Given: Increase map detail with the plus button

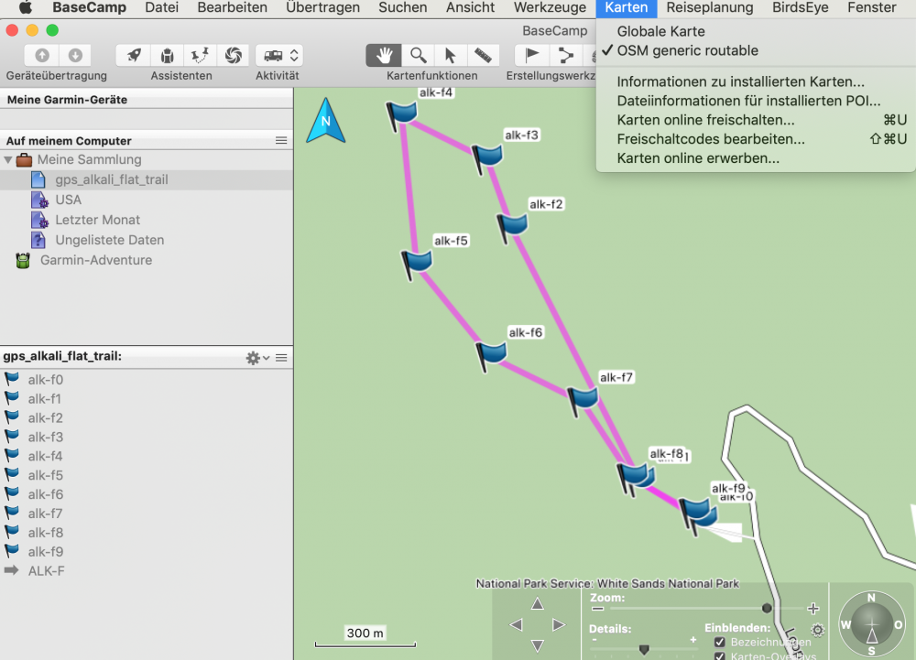Looking at the screenshot, I should (x=692, y=640).
